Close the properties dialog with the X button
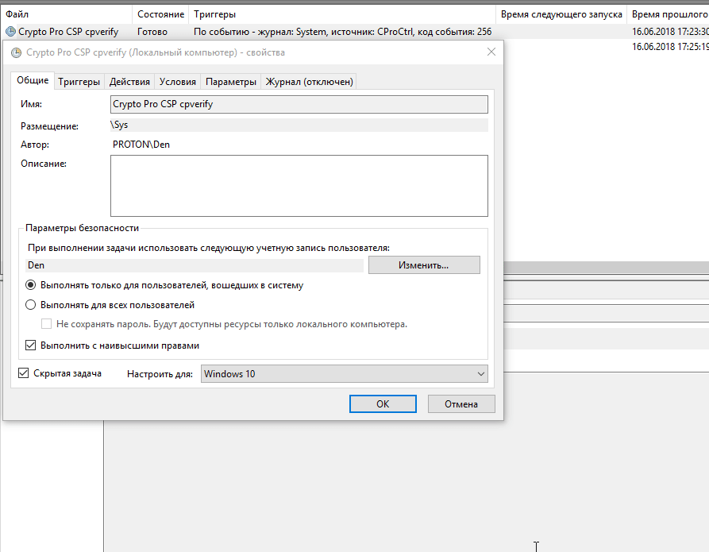The image size is (709, 552). [491, 52]
